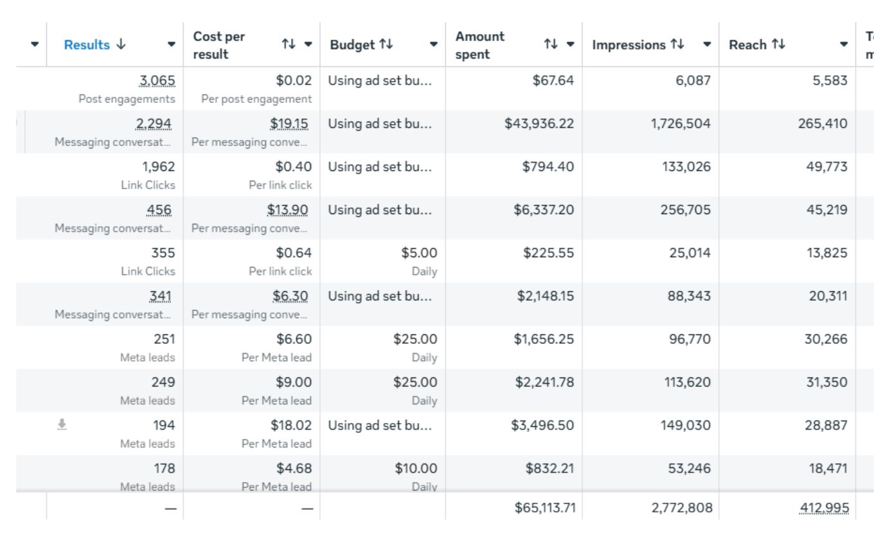Click the Cost per result sort arrows
Viewport: 890px width, 542px height.
[x=289, y=45]
